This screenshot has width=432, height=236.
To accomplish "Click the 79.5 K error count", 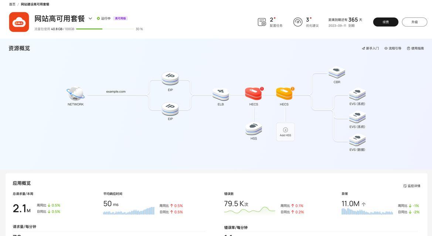I will click(x=236, y=204).
